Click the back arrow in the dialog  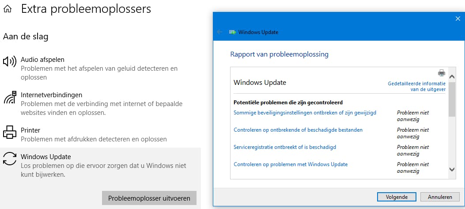220,32
